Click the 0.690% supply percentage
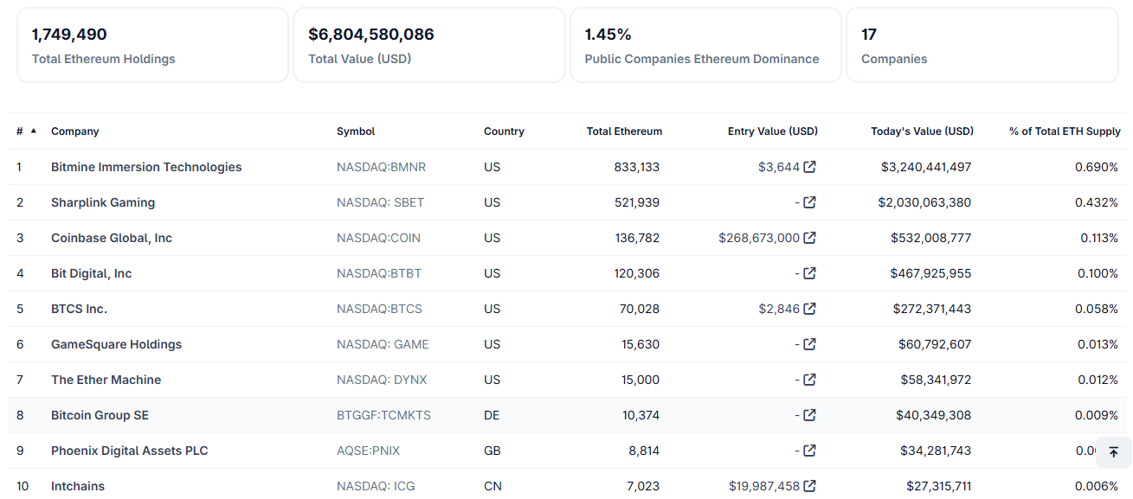The width and height of the screenshot is (1133, 499). pos(1097,167)
